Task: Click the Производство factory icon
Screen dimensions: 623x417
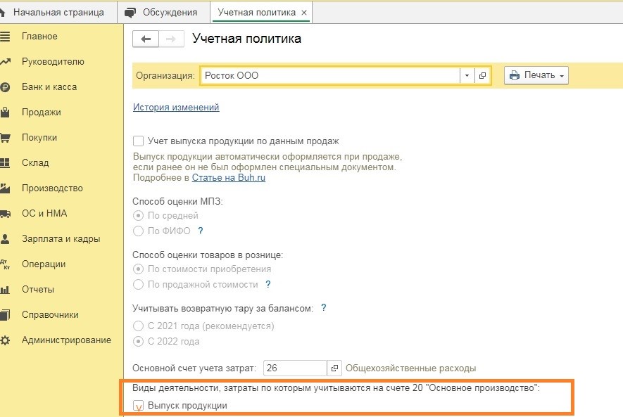Action: (5, 188)
